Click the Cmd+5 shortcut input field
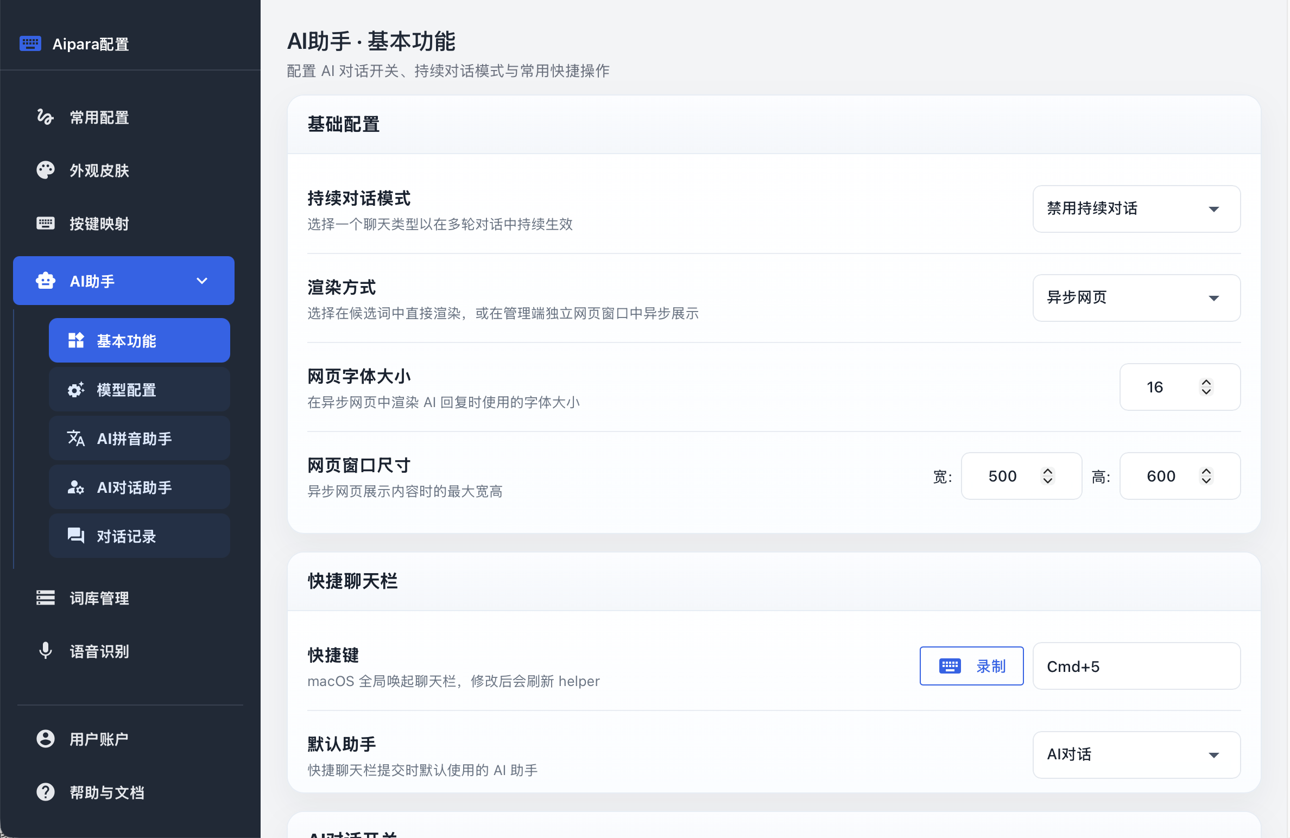Viewport: 1290px width, 838px height. [x=1136, y=666]
